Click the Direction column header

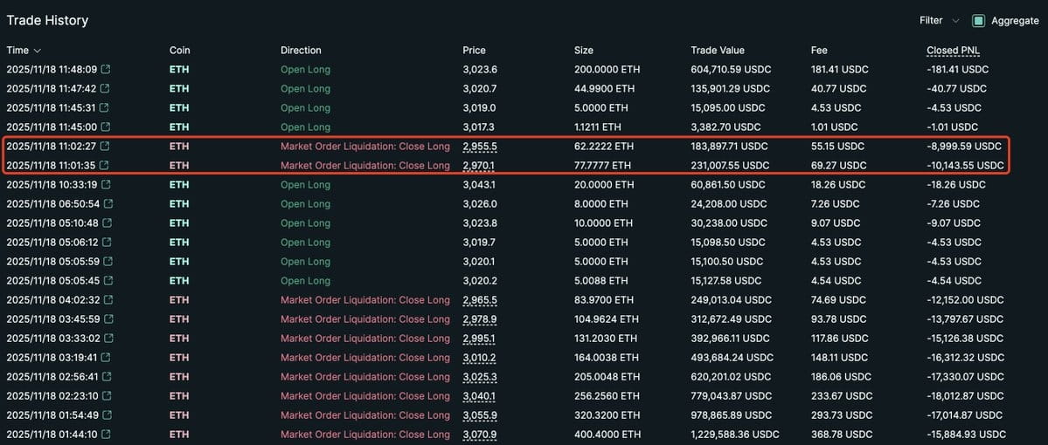click(301, 51)
